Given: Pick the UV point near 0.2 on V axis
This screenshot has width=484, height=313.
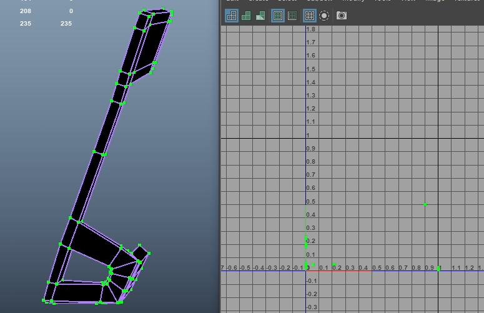Looking at the screenshot, I should point(306,244).
